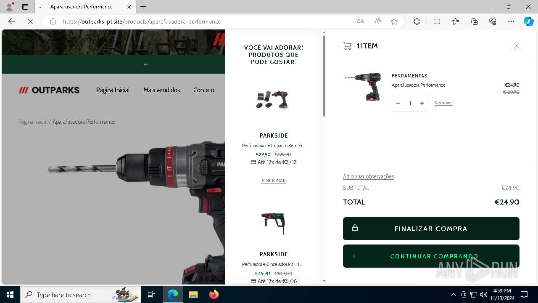Open Windows Start menu
538x303 pixels.
click(10, 295)
